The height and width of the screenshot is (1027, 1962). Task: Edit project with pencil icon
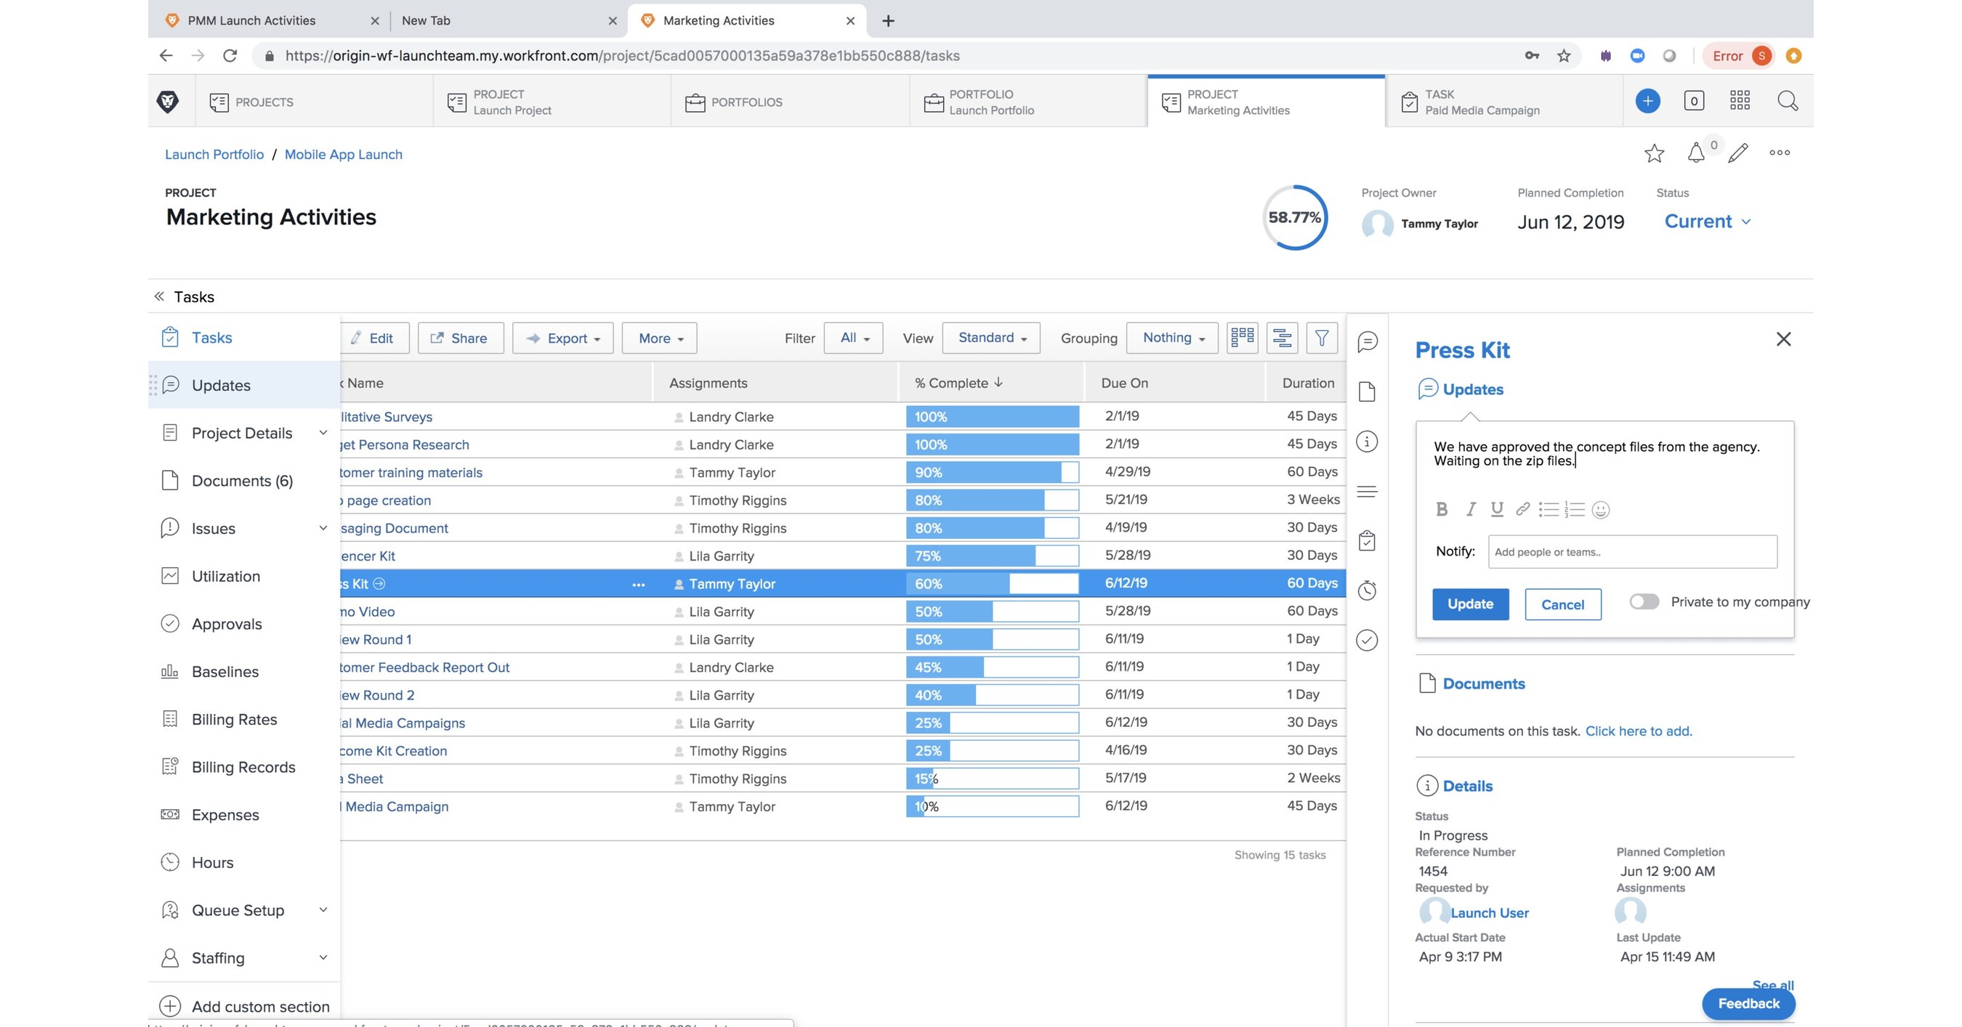(x=1737, y=153)
